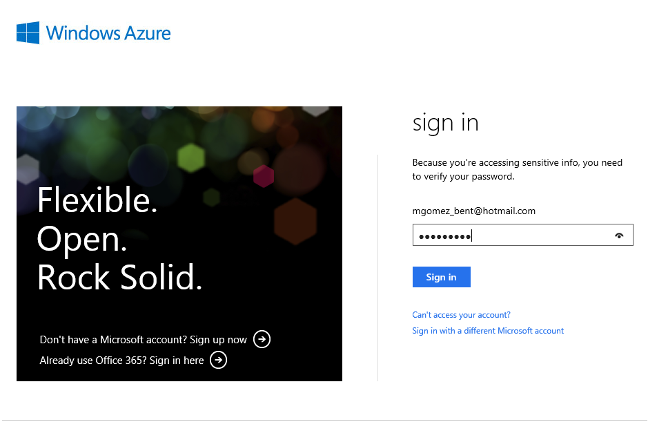
Task: Click Don't have a Microsoft account text
Action: coord(114,340)
